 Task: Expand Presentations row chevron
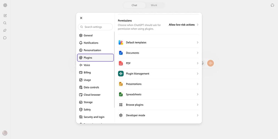tap(197, 84)
